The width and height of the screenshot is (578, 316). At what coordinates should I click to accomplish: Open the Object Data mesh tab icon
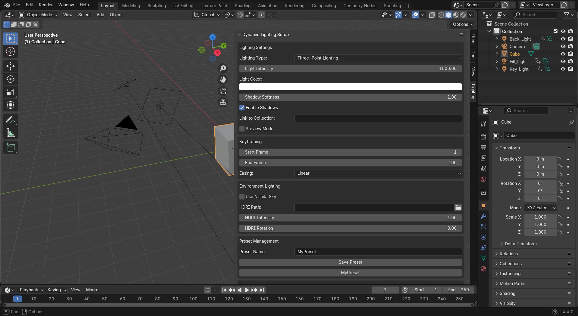483,258
